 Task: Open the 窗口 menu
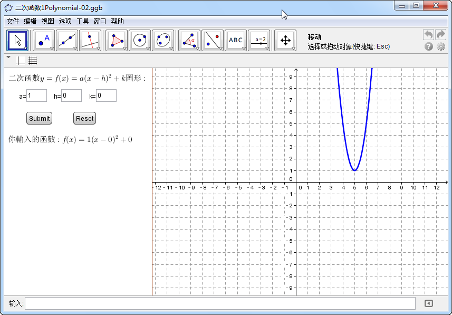[100, 21]
